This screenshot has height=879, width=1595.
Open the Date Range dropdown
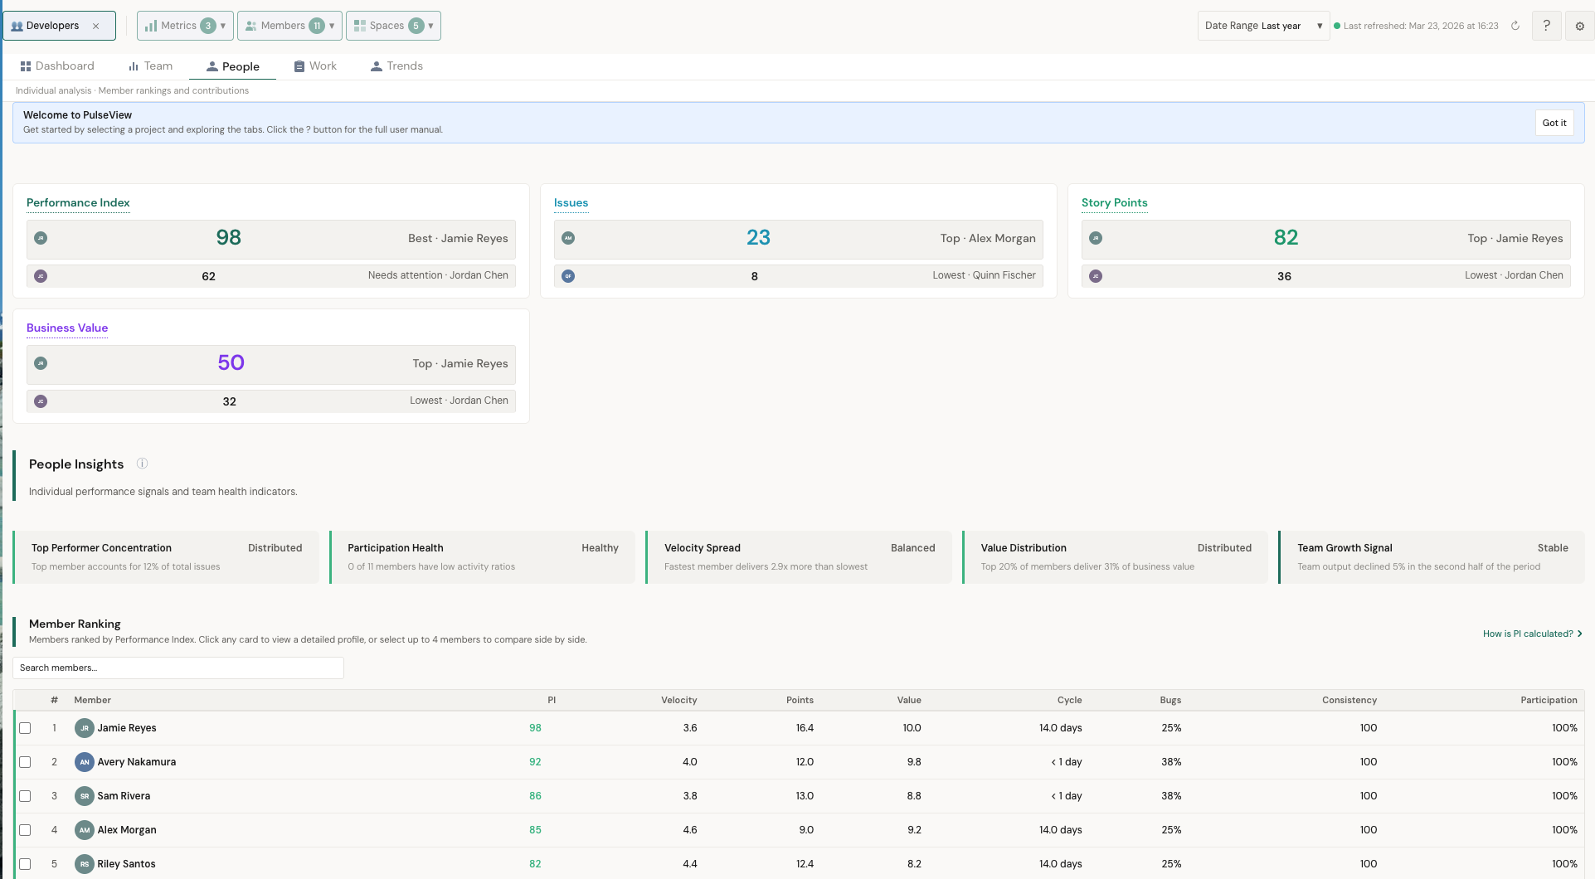(1262, 26)
